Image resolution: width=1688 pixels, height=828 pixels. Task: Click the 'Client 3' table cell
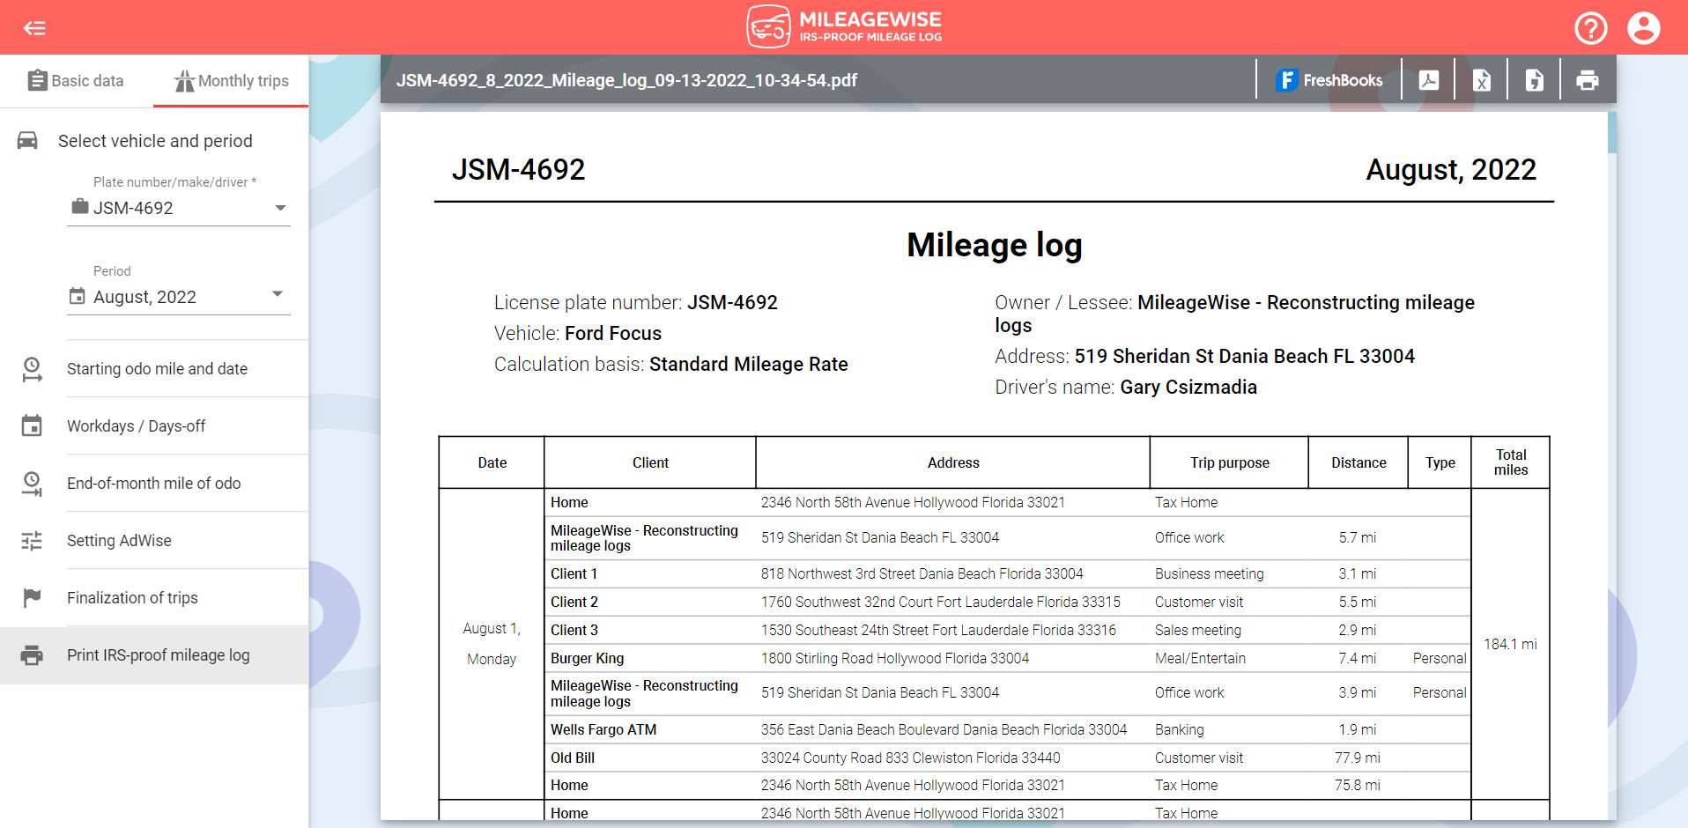point(650,630)
